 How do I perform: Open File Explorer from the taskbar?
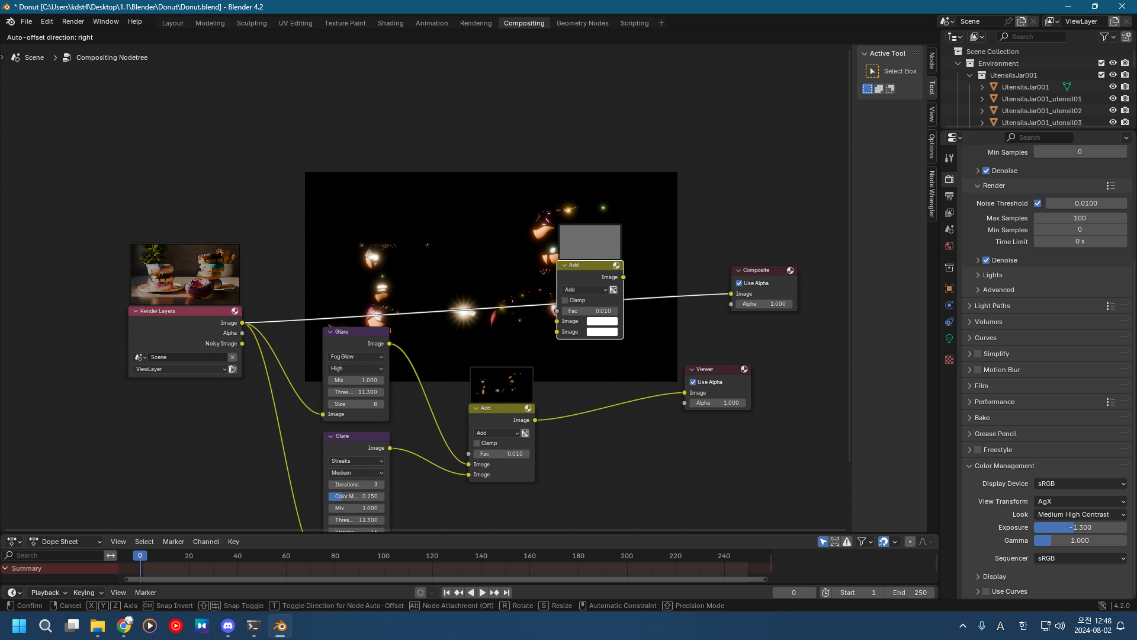pos(98,626)
